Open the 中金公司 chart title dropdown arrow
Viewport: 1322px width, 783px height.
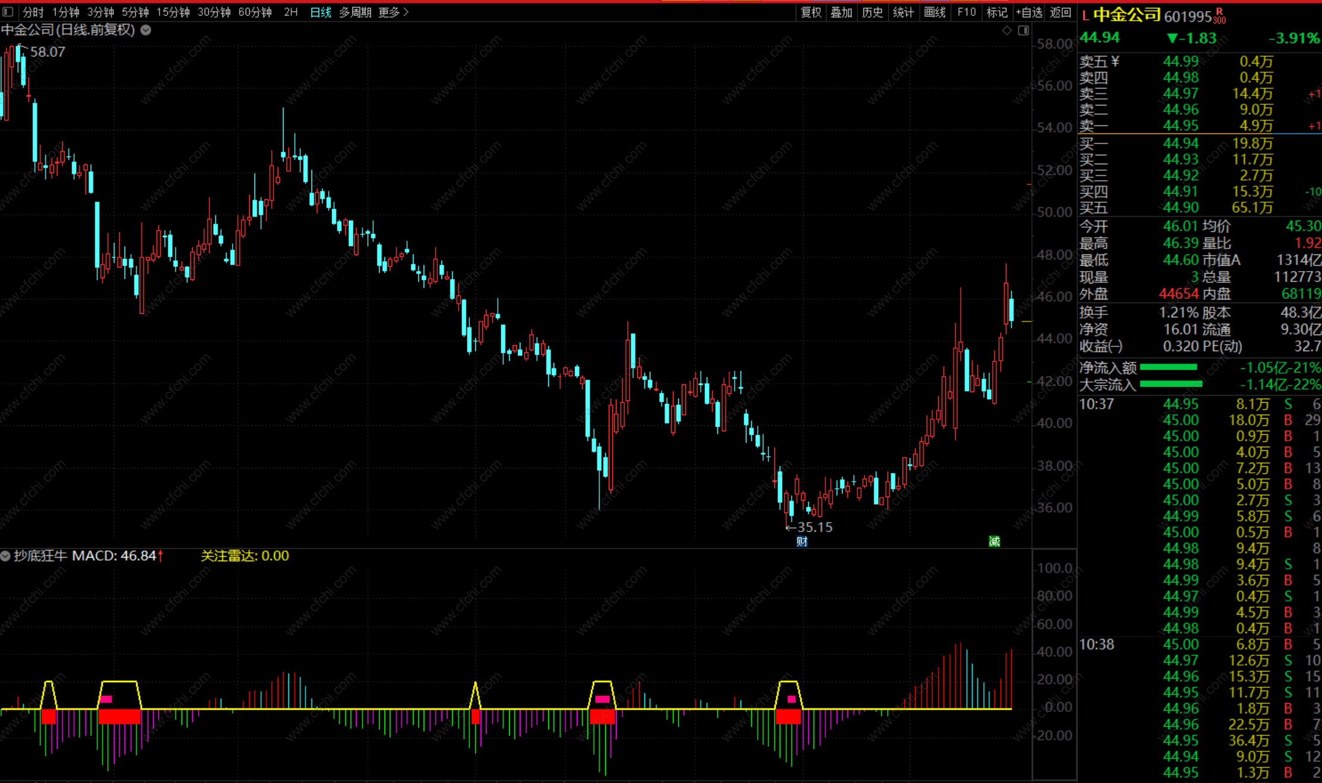click(146, 30)
